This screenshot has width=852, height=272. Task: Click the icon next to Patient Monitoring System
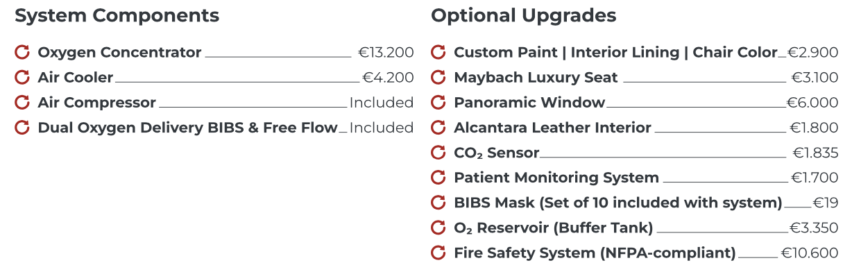coord(438,178)
